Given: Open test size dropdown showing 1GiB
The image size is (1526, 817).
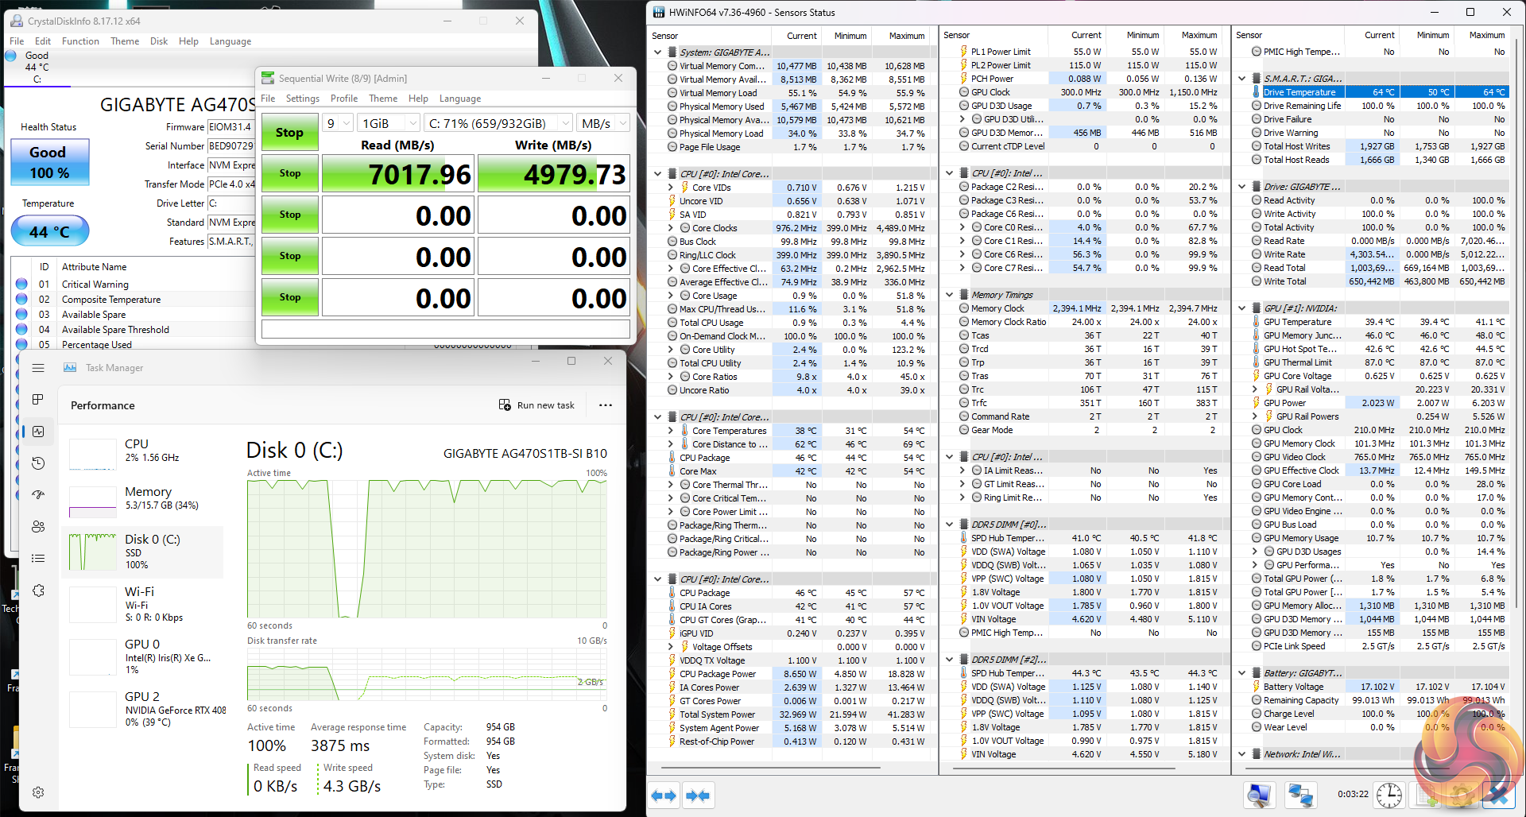Looking at the screenshot, I should point(389,123).
